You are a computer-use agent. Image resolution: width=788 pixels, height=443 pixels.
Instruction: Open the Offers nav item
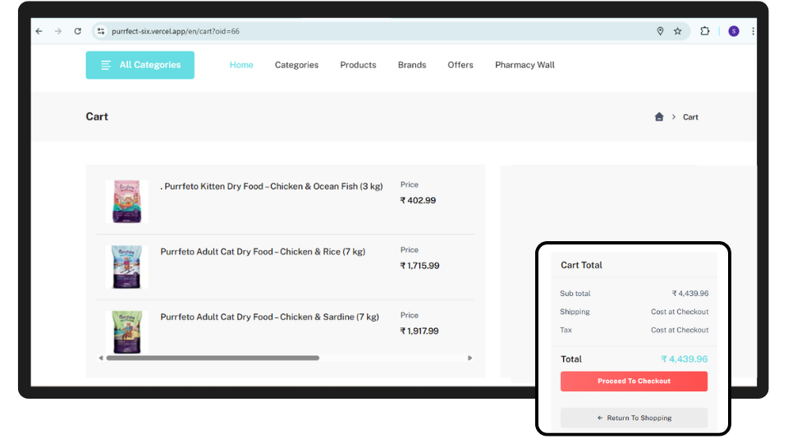pyautogui.click(x=460, y=65)
